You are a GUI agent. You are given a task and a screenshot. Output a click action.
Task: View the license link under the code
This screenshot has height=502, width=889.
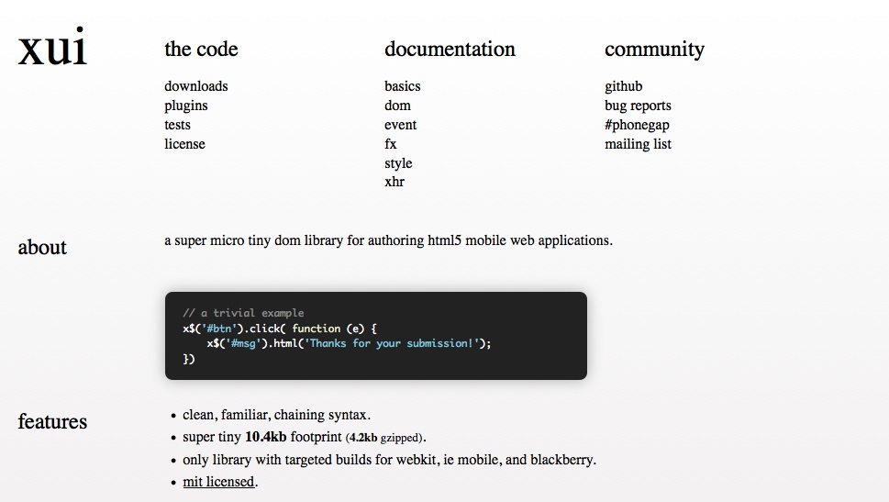click(184, 144)
